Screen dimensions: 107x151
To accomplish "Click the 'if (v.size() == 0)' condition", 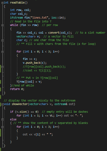I will point(24,112).
